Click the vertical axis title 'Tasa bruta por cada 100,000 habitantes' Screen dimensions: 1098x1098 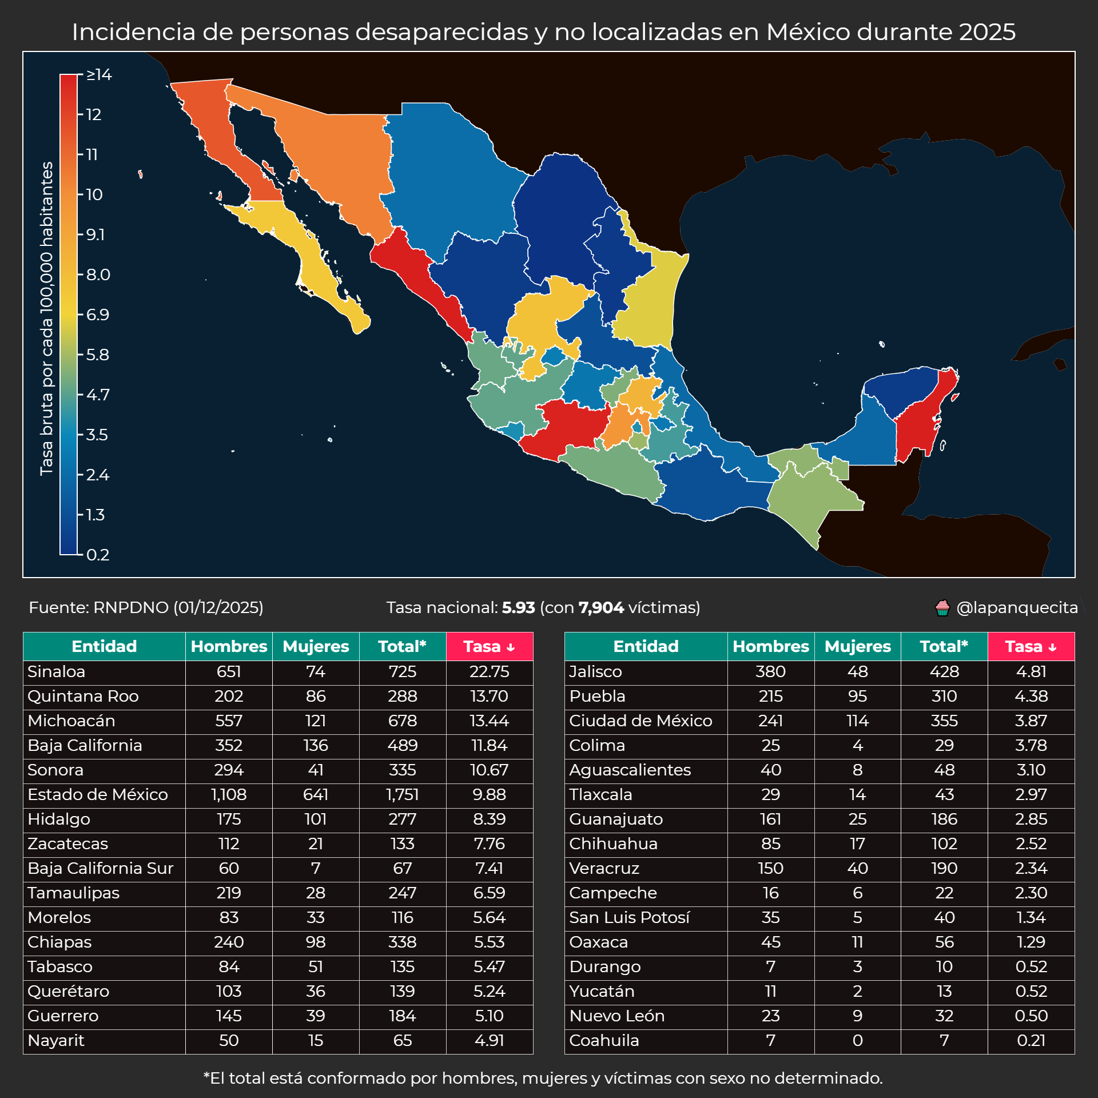pos(46,319)
